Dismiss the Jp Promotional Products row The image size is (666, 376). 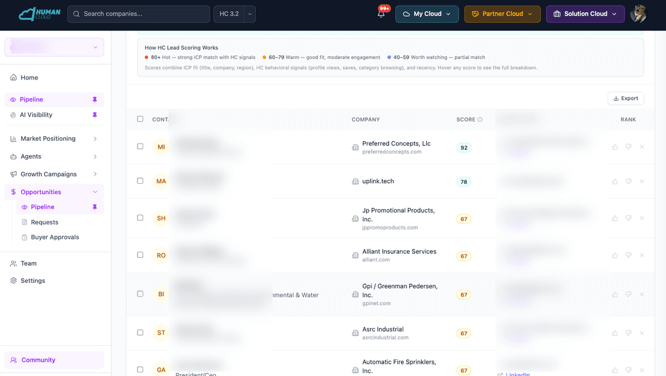tap(642, 218)
